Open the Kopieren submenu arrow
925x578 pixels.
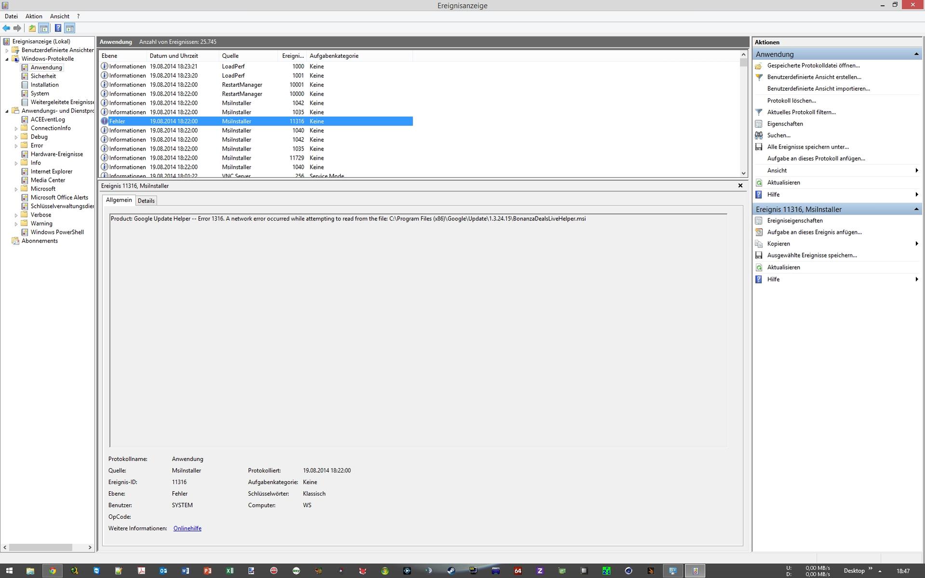coord(916,244)
